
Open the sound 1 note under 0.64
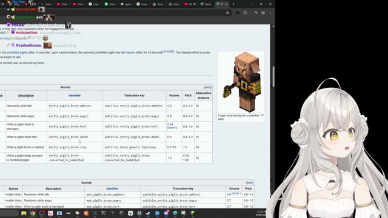(x=172, y=128)
